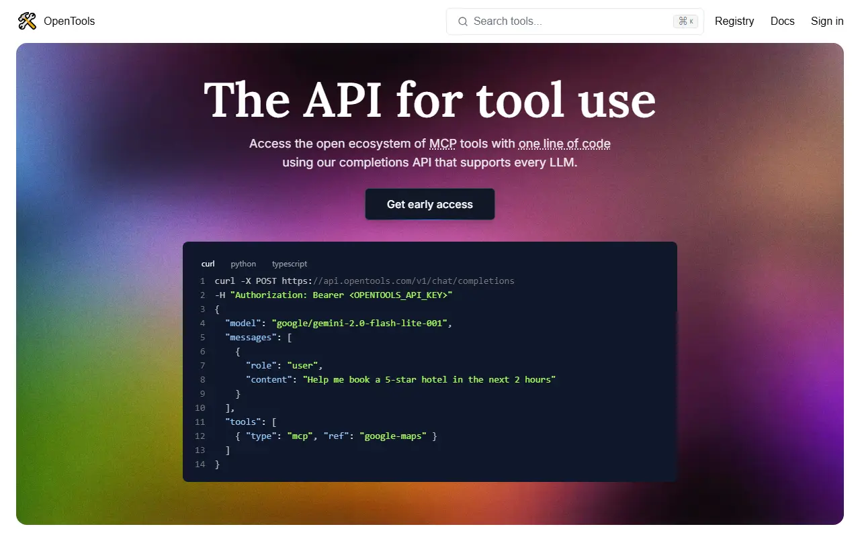Click the OpenTools brand name
Viewport: 860px width, 537px height.
69,21
